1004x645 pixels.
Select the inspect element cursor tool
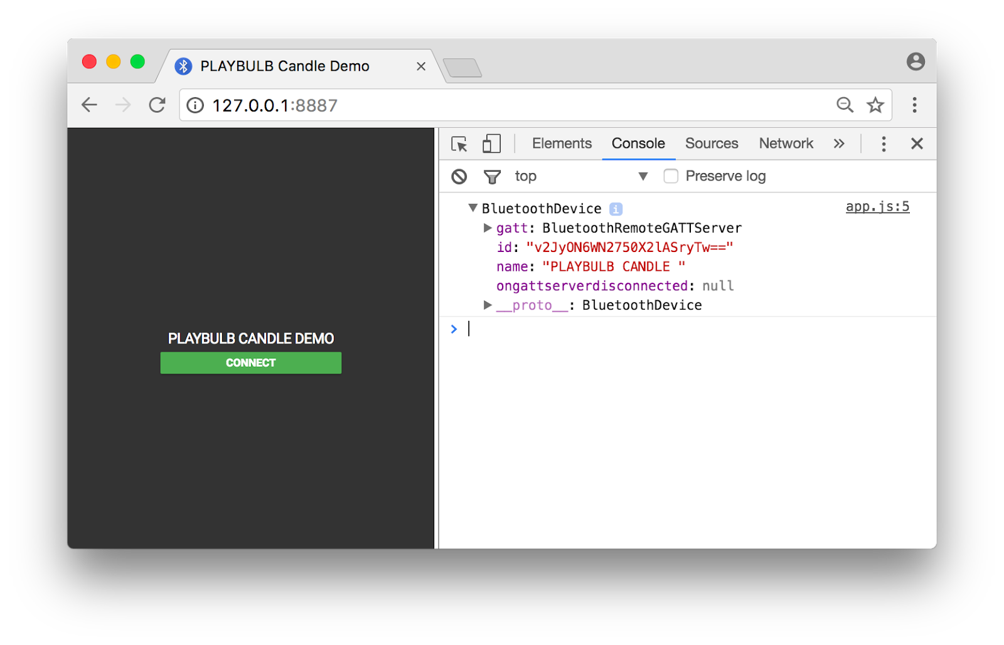[459, 144]
